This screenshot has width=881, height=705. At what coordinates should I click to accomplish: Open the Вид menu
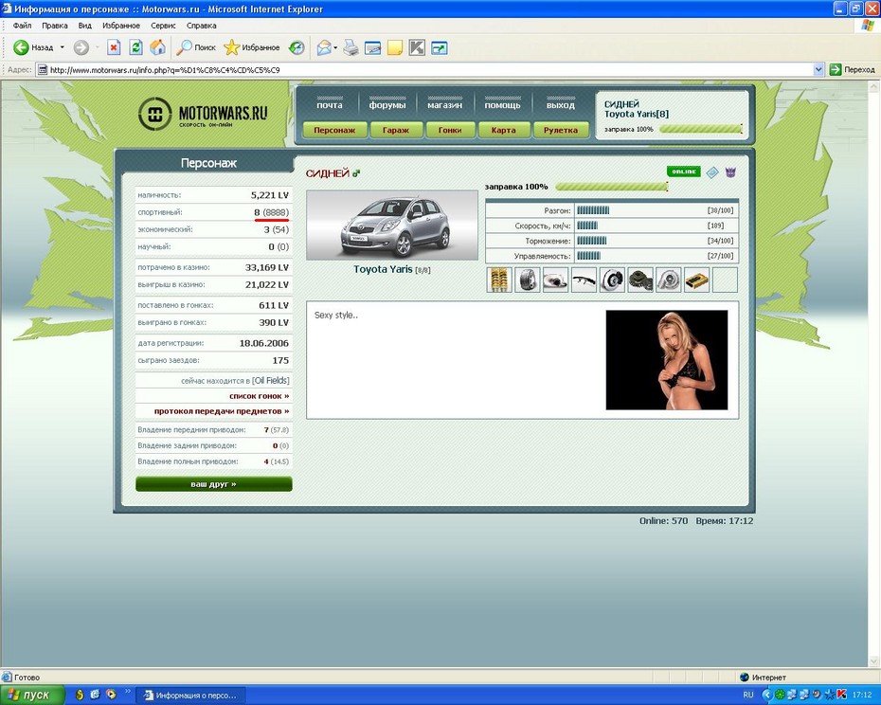point(85,26)
